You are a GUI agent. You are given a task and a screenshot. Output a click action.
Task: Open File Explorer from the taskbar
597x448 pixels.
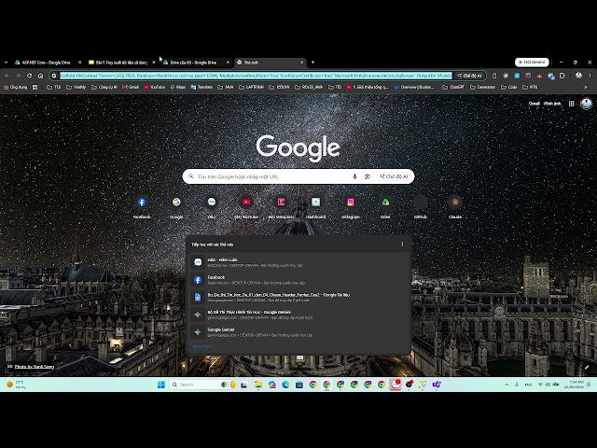258,385
